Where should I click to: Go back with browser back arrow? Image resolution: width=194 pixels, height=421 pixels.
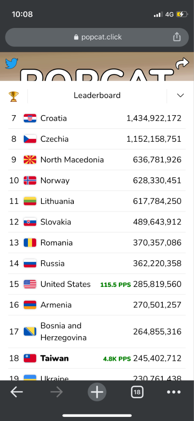coord(17,392)
